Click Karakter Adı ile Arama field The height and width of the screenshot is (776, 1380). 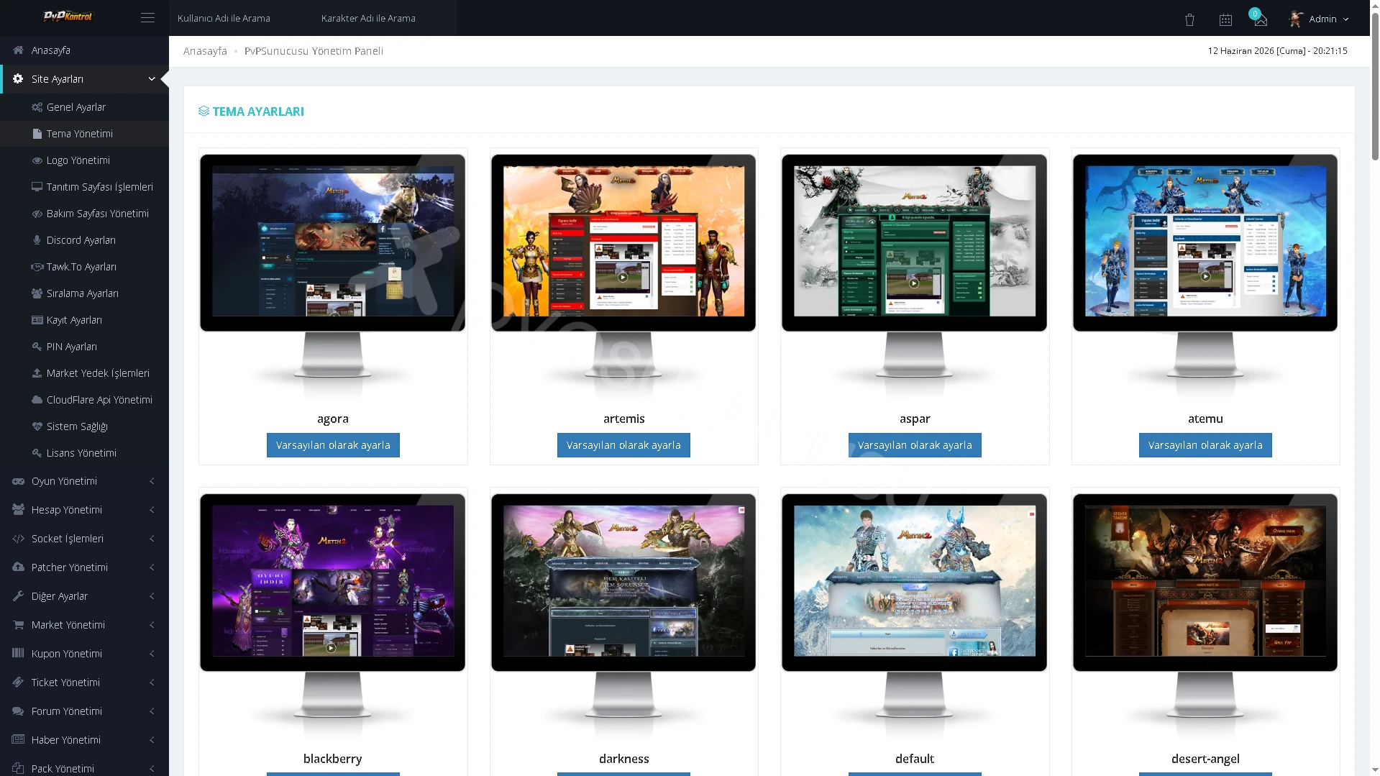(385, 18)
